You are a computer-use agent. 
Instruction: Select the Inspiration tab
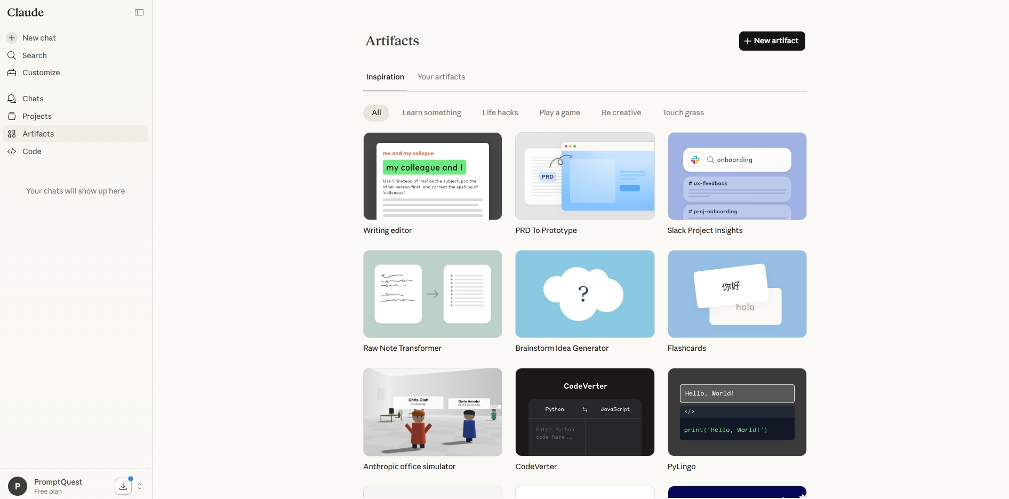(385, 77)
